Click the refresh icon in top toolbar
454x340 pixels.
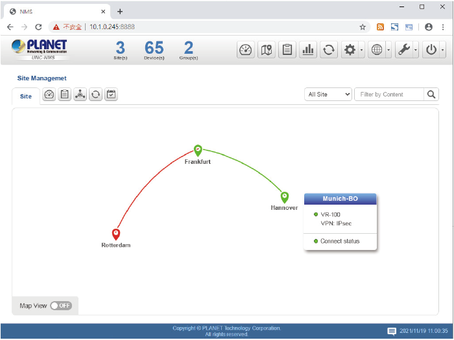329,50
